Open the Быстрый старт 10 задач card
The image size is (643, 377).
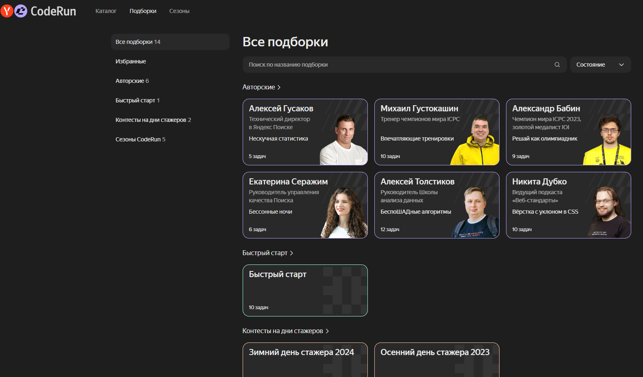[x=305, y=290]
